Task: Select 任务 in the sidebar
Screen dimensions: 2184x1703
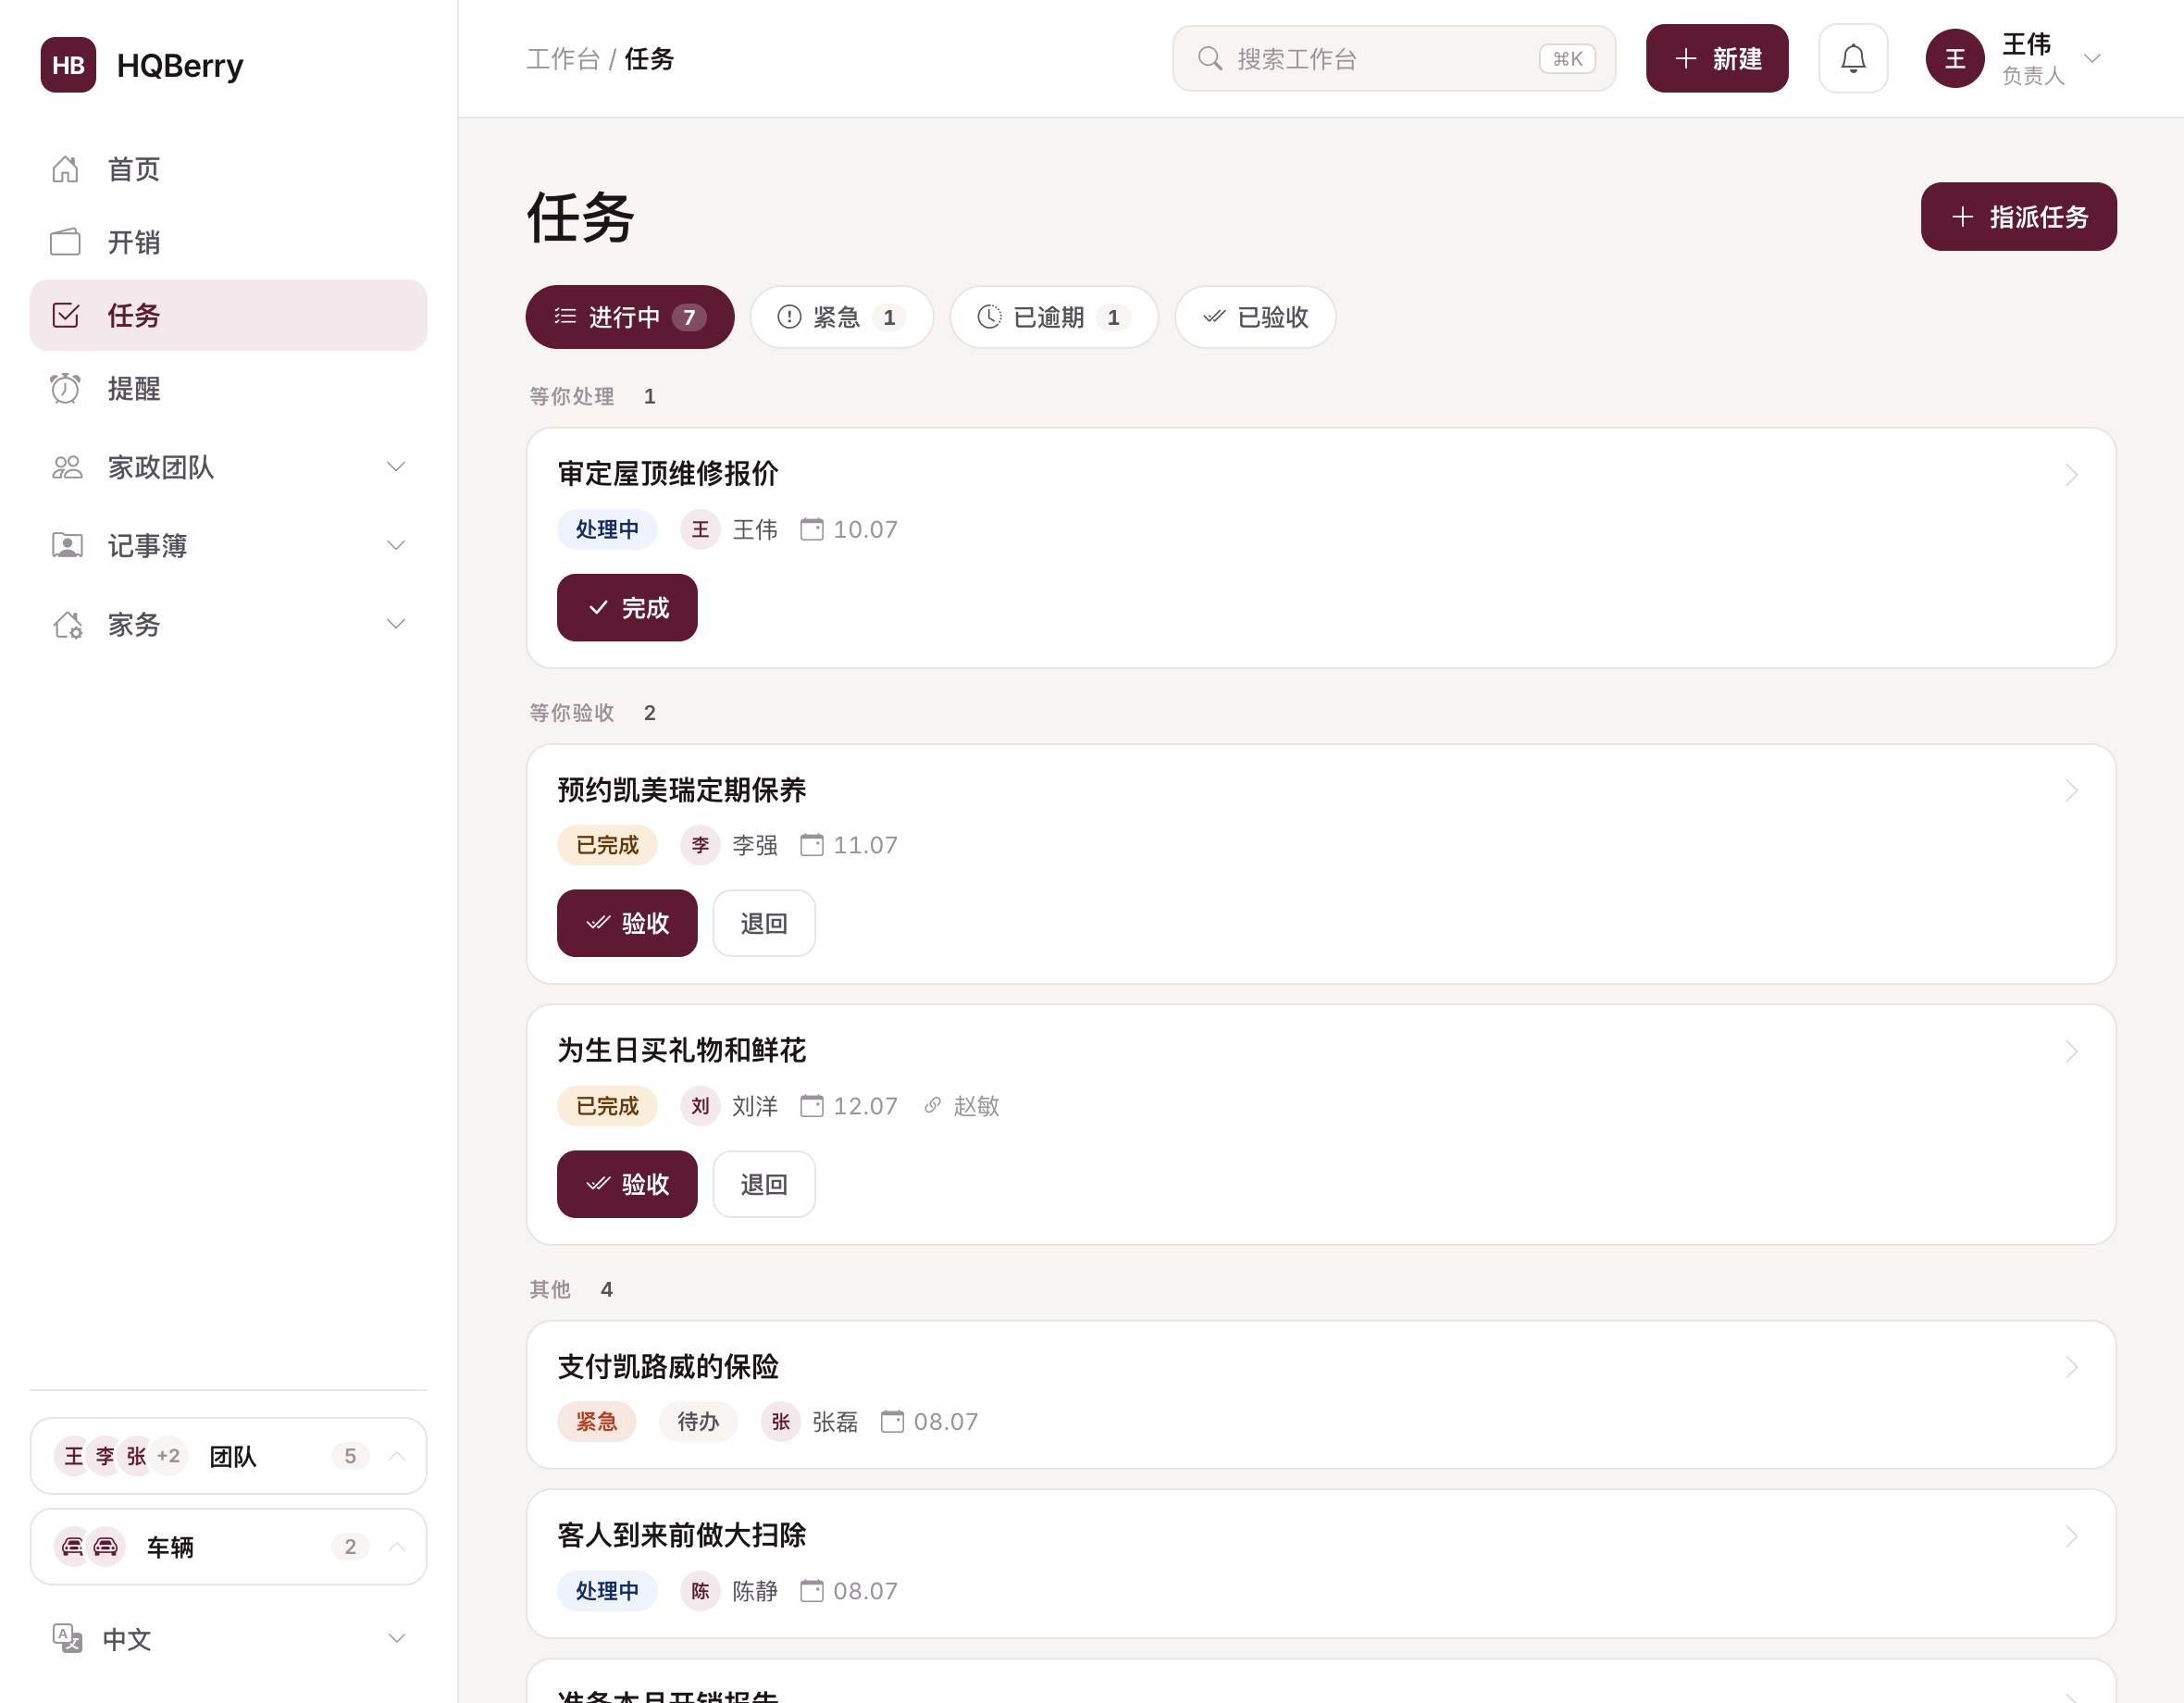Action: (x=228, y=315)
